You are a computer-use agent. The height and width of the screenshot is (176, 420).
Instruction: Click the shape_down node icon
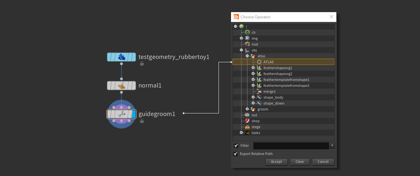click(259, 103)
